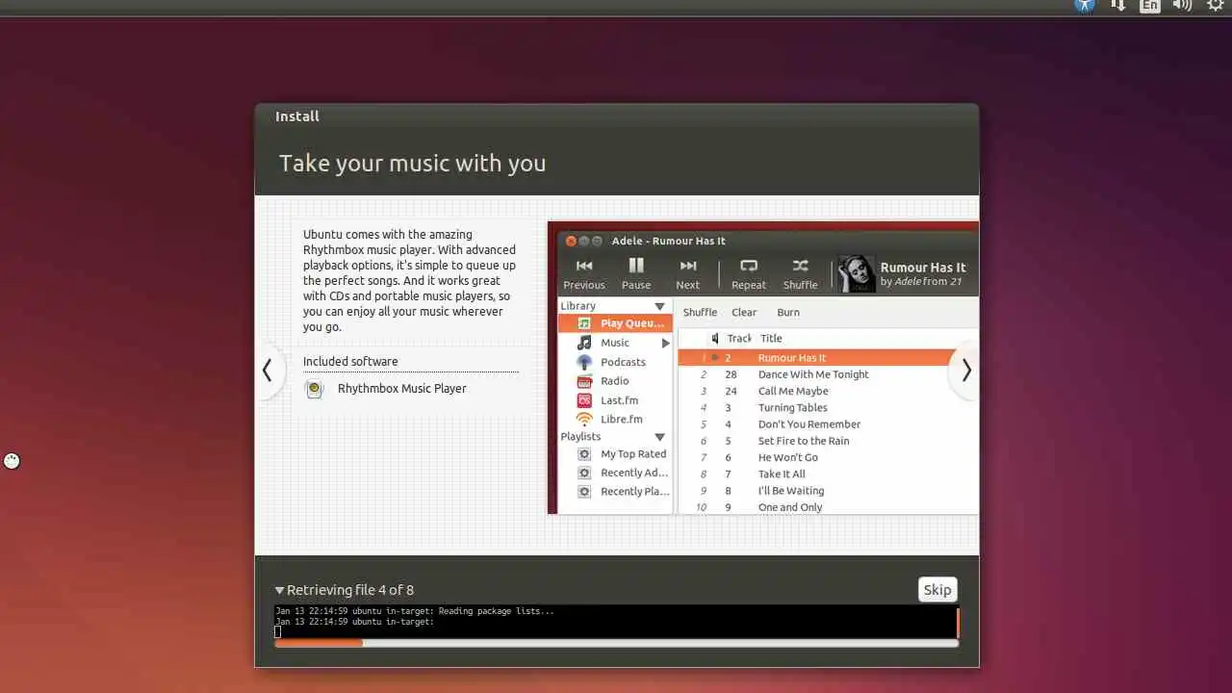Click the Rhythmbox Music Player icon
The image size is (1232, 693).
point(314,389)
